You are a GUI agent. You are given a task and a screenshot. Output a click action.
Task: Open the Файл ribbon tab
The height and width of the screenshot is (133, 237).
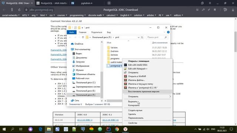(71, 32)
